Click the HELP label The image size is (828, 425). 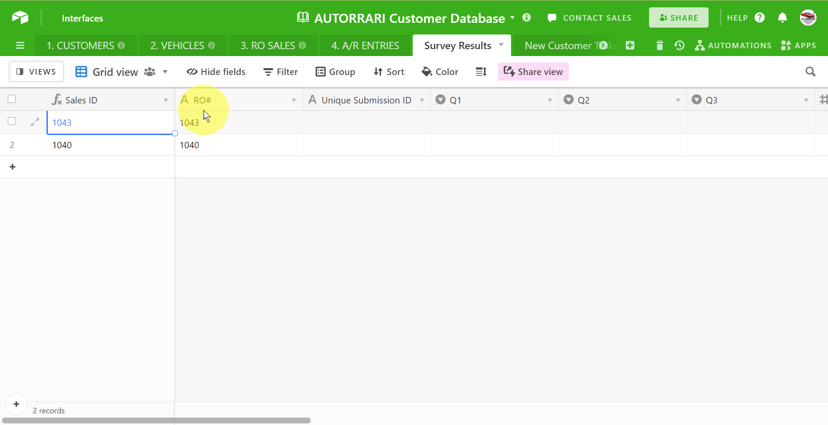pos(737,18)
